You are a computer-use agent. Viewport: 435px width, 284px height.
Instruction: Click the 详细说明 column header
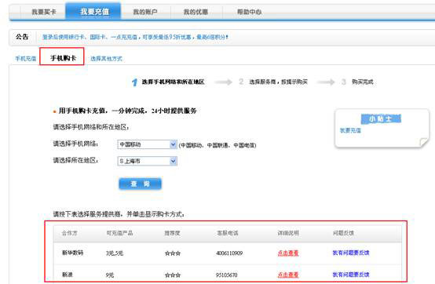point(288,233)
